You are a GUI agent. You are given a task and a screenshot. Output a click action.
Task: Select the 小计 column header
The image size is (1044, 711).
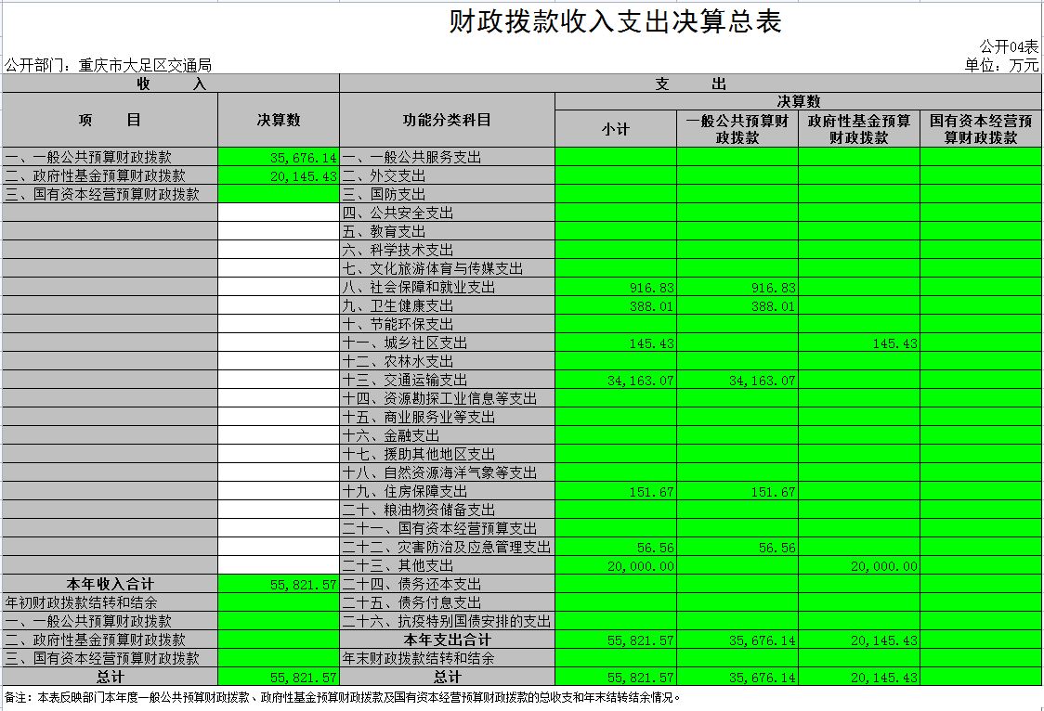615,129
